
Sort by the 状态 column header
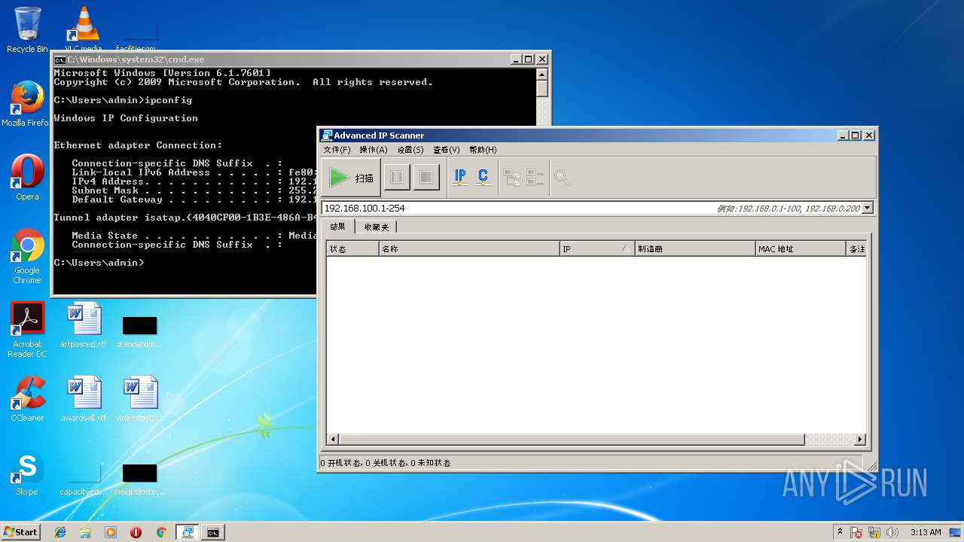click(352, 248)
